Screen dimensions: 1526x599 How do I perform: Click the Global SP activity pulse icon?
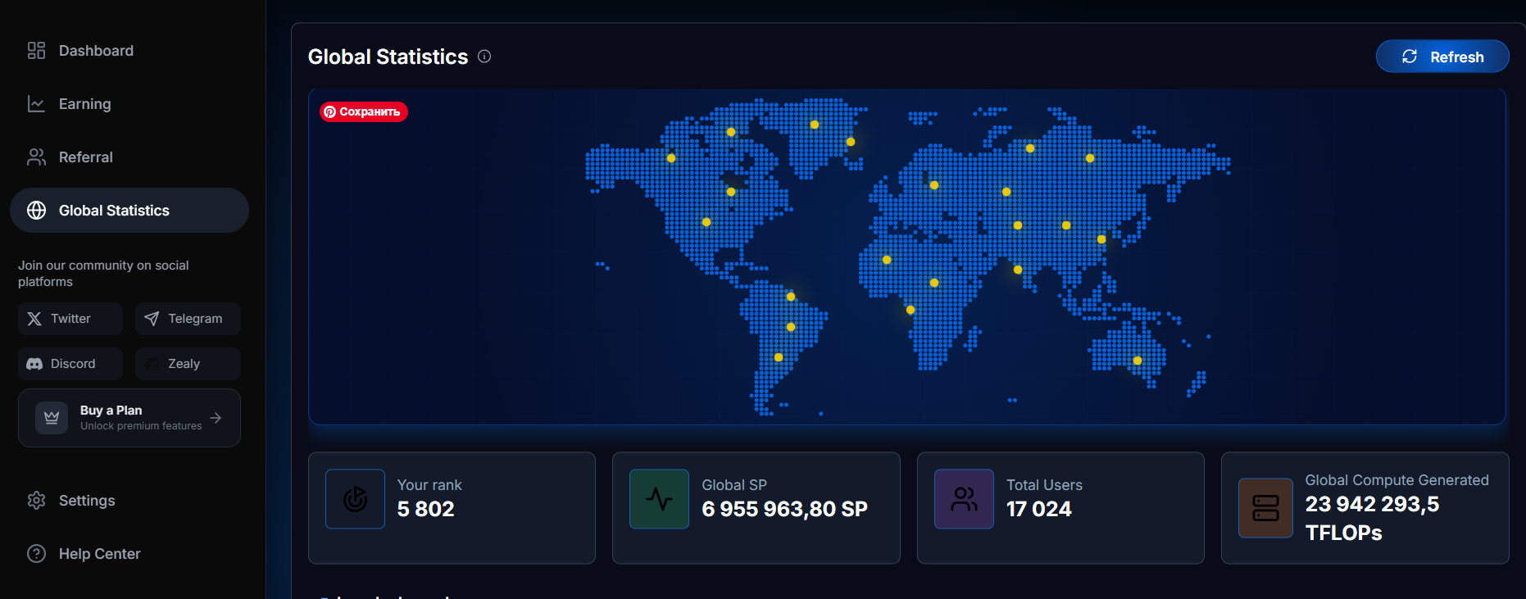pyautogui.click(x=659, y=499)
